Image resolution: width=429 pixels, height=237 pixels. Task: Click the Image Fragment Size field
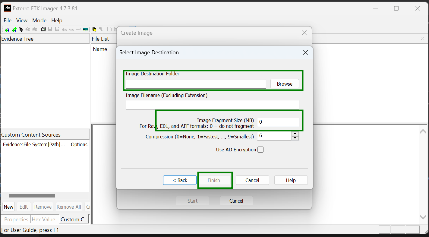tap(278, 122)
